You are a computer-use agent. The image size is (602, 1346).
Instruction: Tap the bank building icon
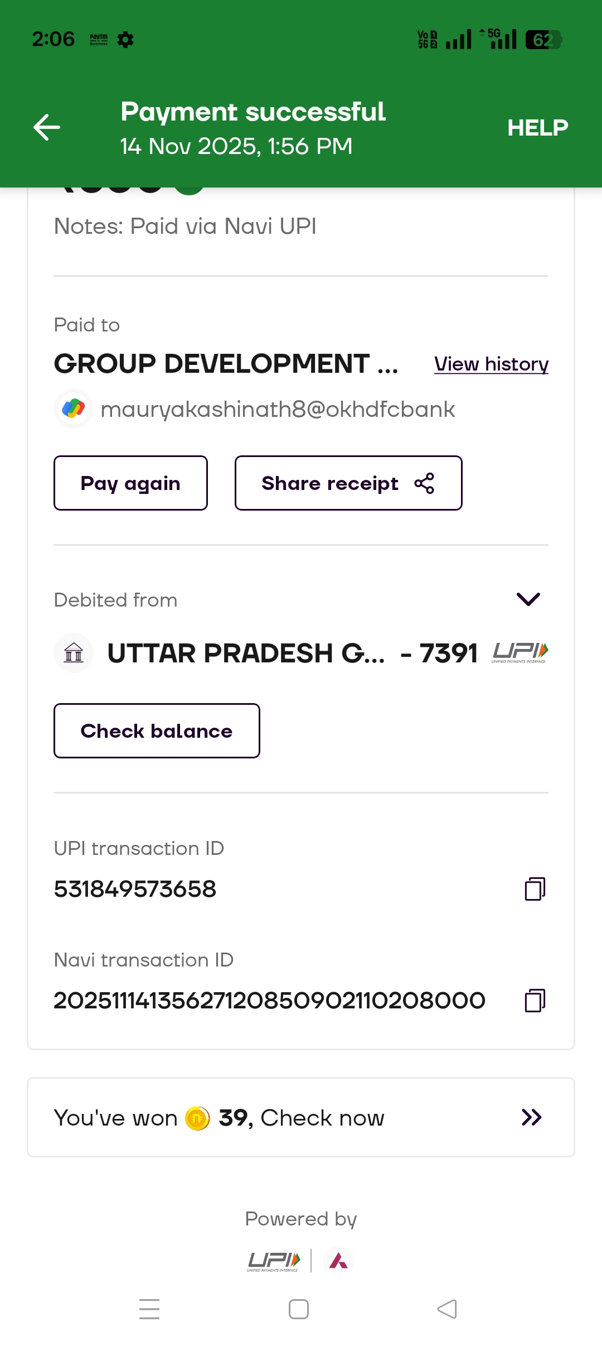pos(74,652)
